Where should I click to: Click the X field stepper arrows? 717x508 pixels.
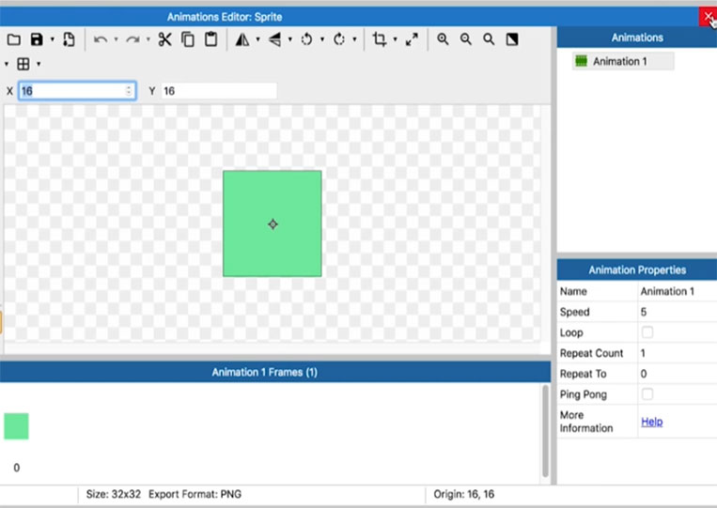129,91
